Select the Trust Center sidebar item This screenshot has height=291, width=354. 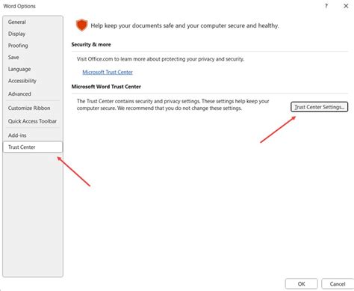pos(33,147)
